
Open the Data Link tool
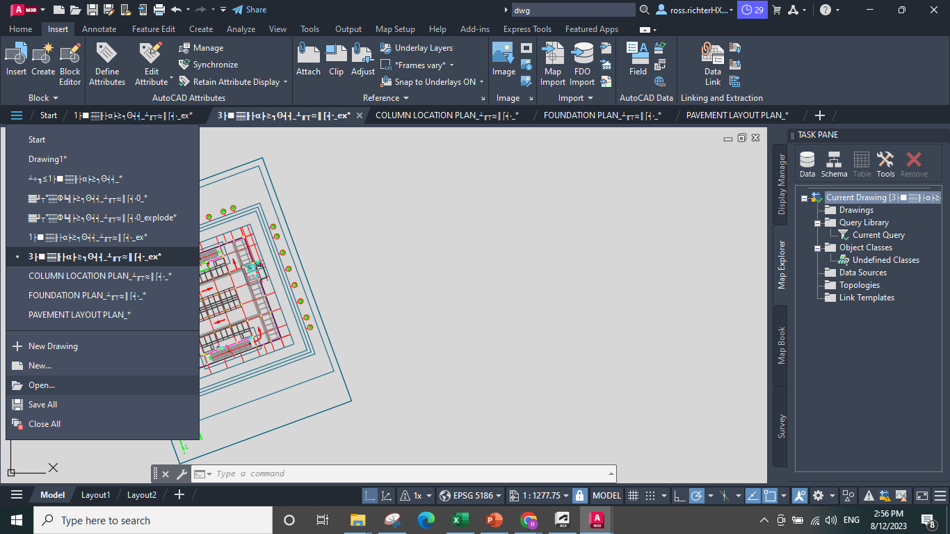pyautogui.click(x=712, y=63)
